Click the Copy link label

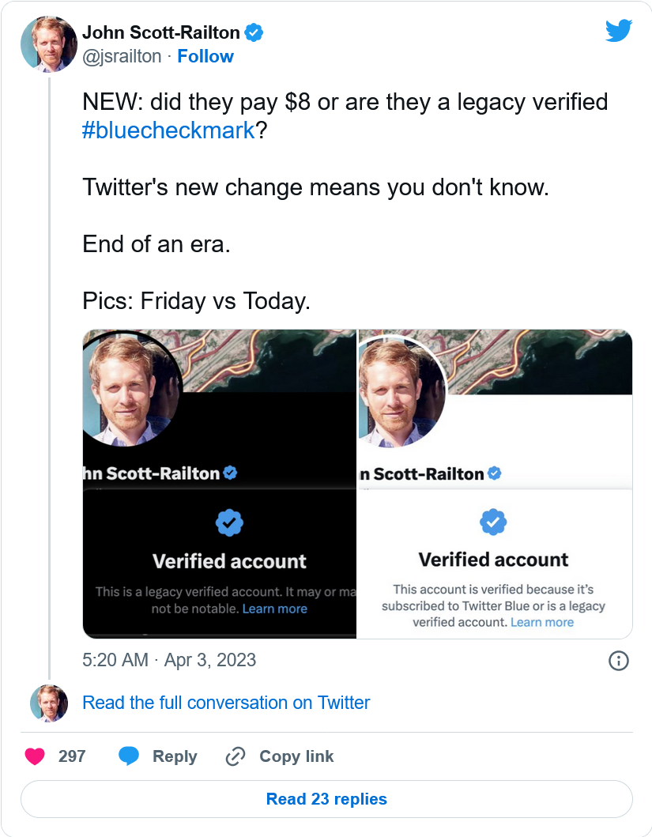point(296,756)
